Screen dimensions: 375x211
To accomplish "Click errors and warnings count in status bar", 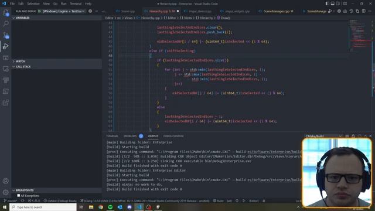I will click(34, 200).
